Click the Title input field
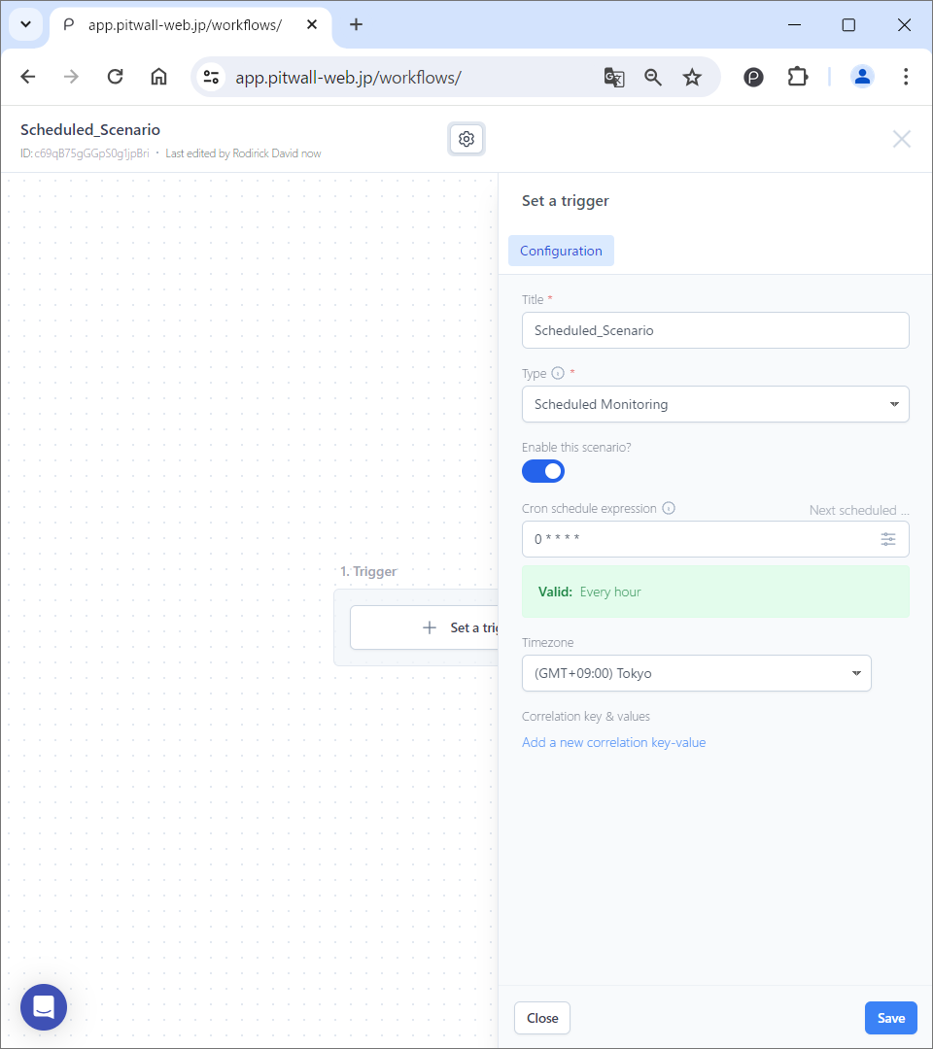This screenshot has width=933, height=1049. (x=715, y=330)
